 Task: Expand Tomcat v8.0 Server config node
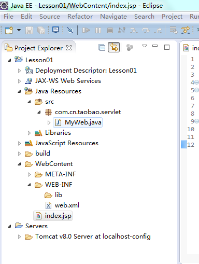(19, 237)
